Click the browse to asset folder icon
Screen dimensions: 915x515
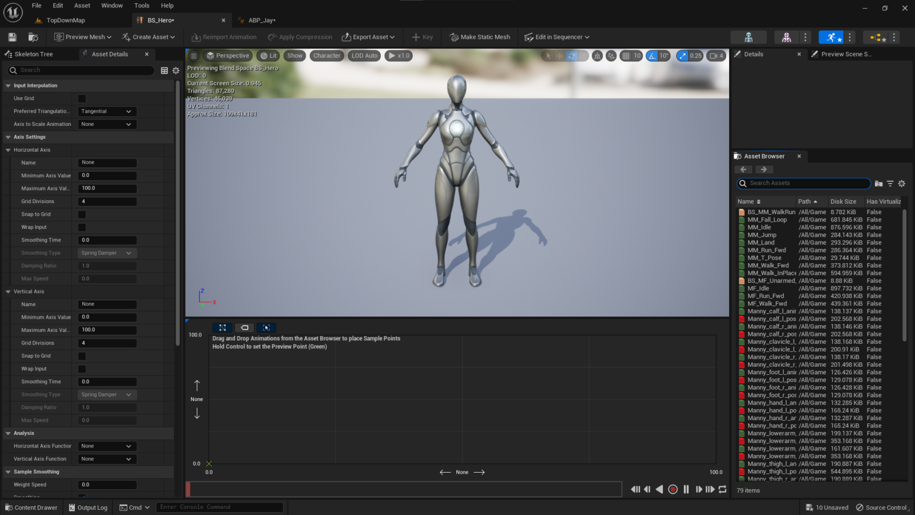click(33, 37)
